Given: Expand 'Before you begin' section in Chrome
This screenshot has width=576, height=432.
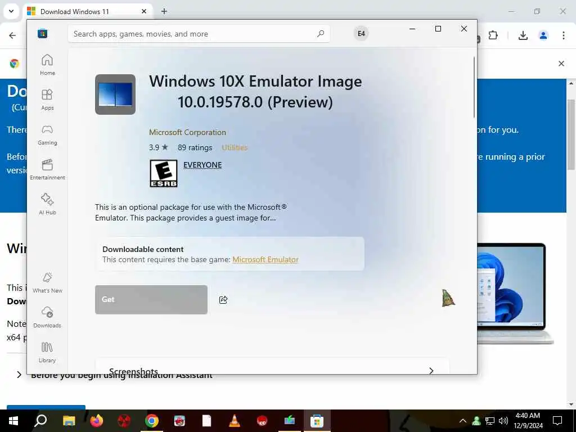Looking at the screenshot, I should click(19, 375).
